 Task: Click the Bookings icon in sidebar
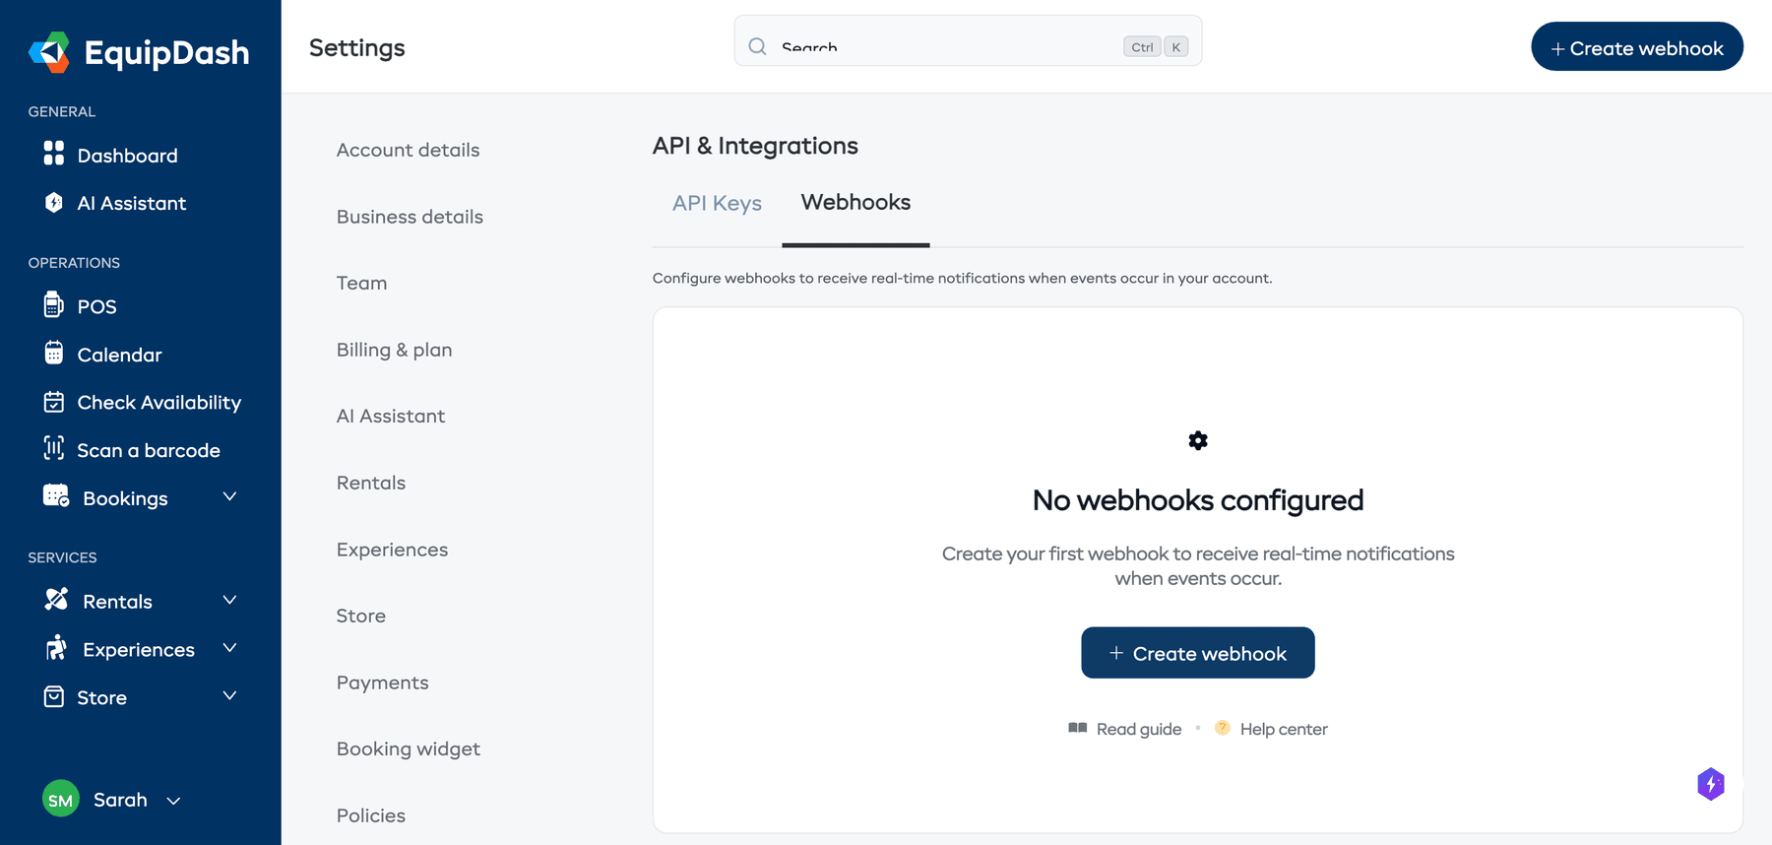point(56,495)
